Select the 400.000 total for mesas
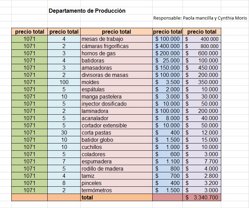Image resolution: width=249 pixels, height=208 pixels. point(202,39)
